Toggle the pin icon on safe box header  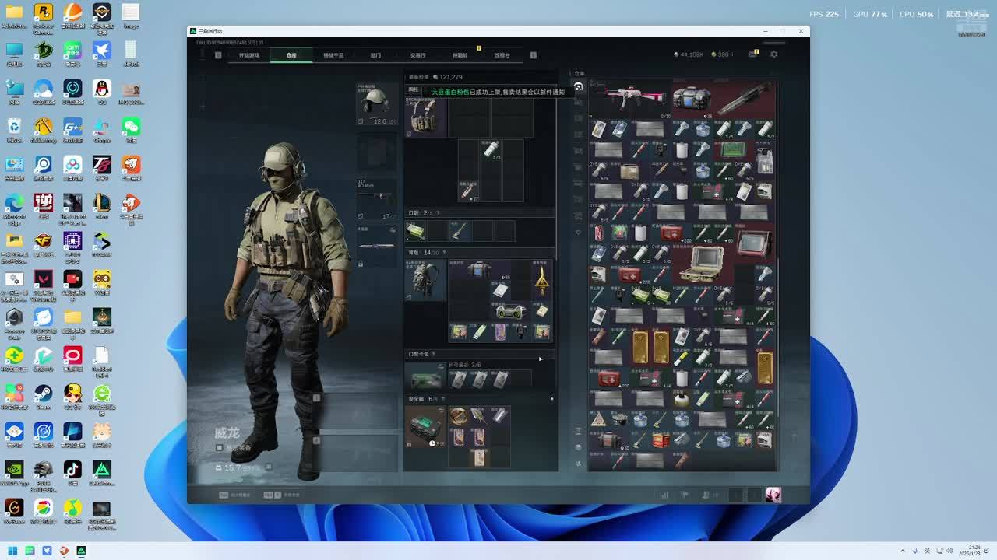pyautogui.click(x=551, y=399)
